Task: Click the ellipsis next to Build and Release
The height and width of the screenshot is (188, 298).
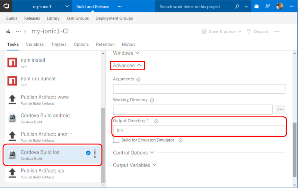Action: (x=119, y=6)
